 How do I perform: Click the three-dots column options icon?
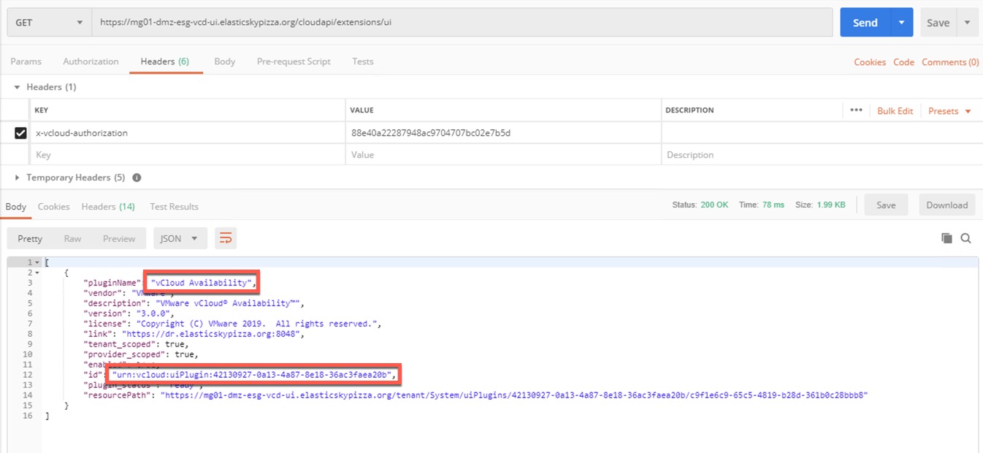(x=856, y=110)
